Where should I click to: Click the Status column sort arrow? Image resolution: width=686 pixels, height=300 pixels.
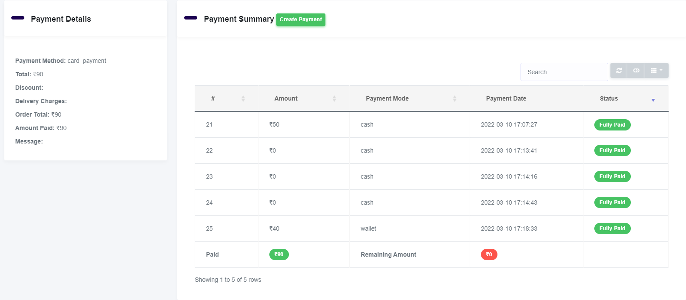point(653,100)
